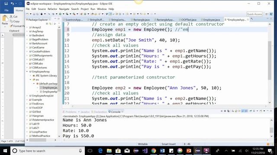The height and width of the screenshot is (155, 277).
Task: Click the Word Save icon in title bar
Action: point(6,3)
